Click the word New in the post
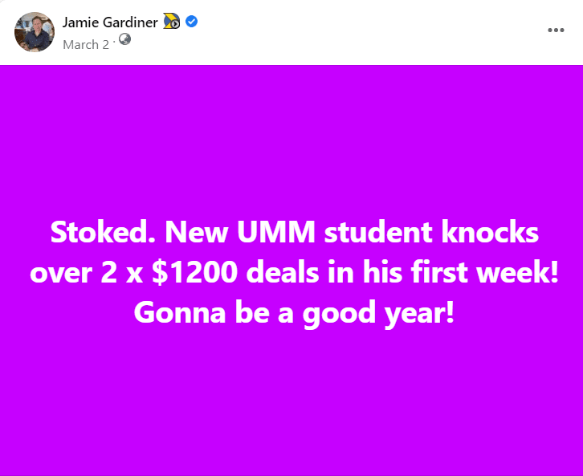 196,232
